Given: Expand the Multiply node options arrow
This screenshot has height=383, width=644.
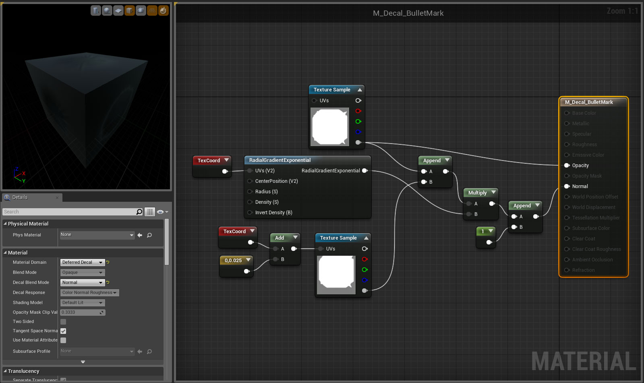Looking at the screenshot, I should click(493, 193).
